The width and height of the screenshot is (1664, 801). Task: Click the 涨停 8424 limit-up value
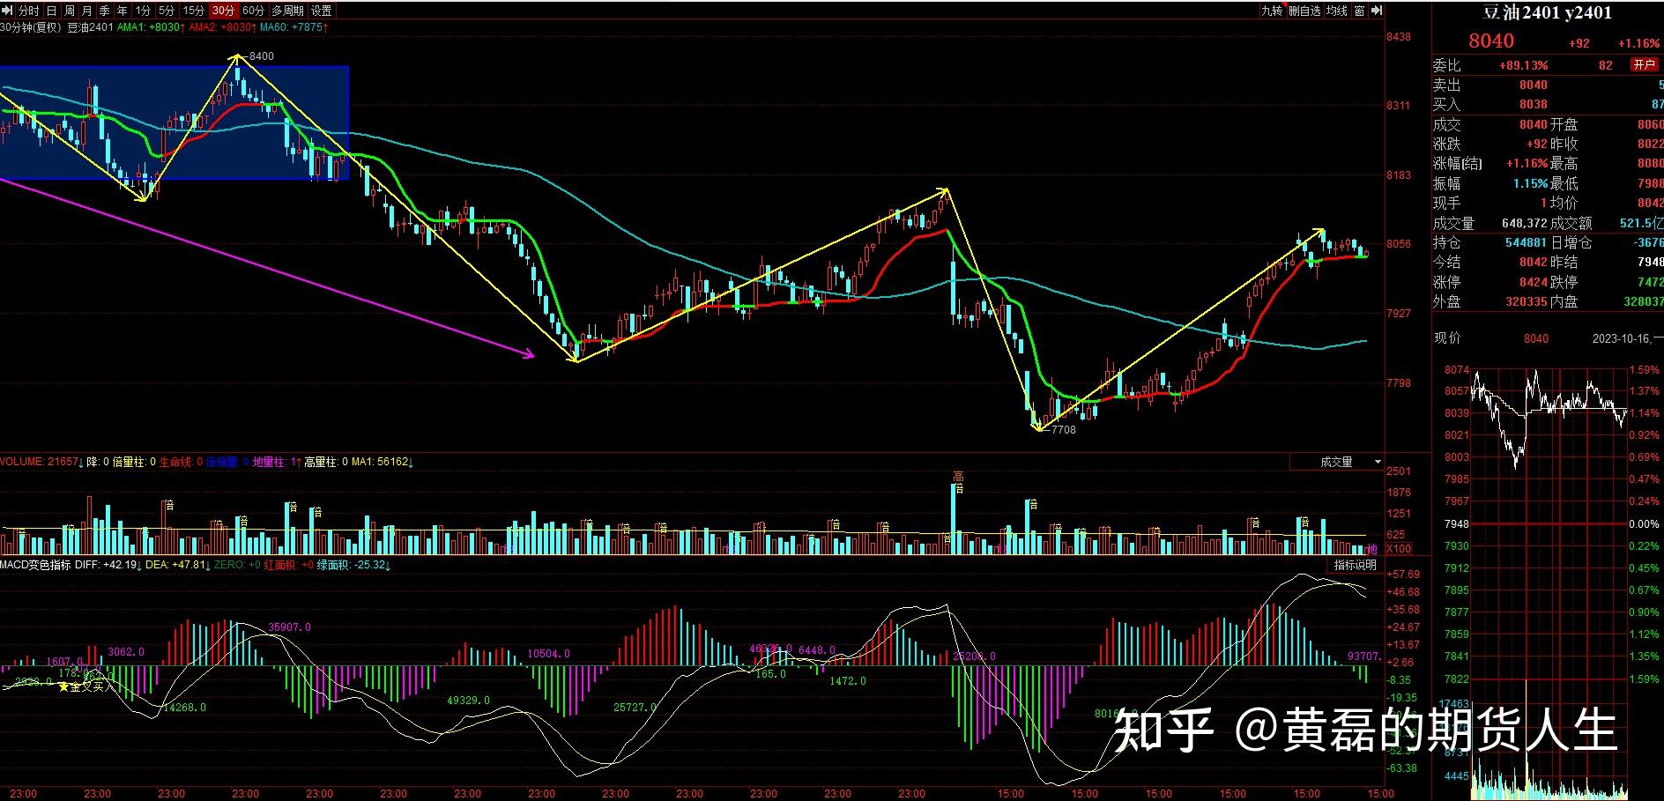coord(1534,282)
